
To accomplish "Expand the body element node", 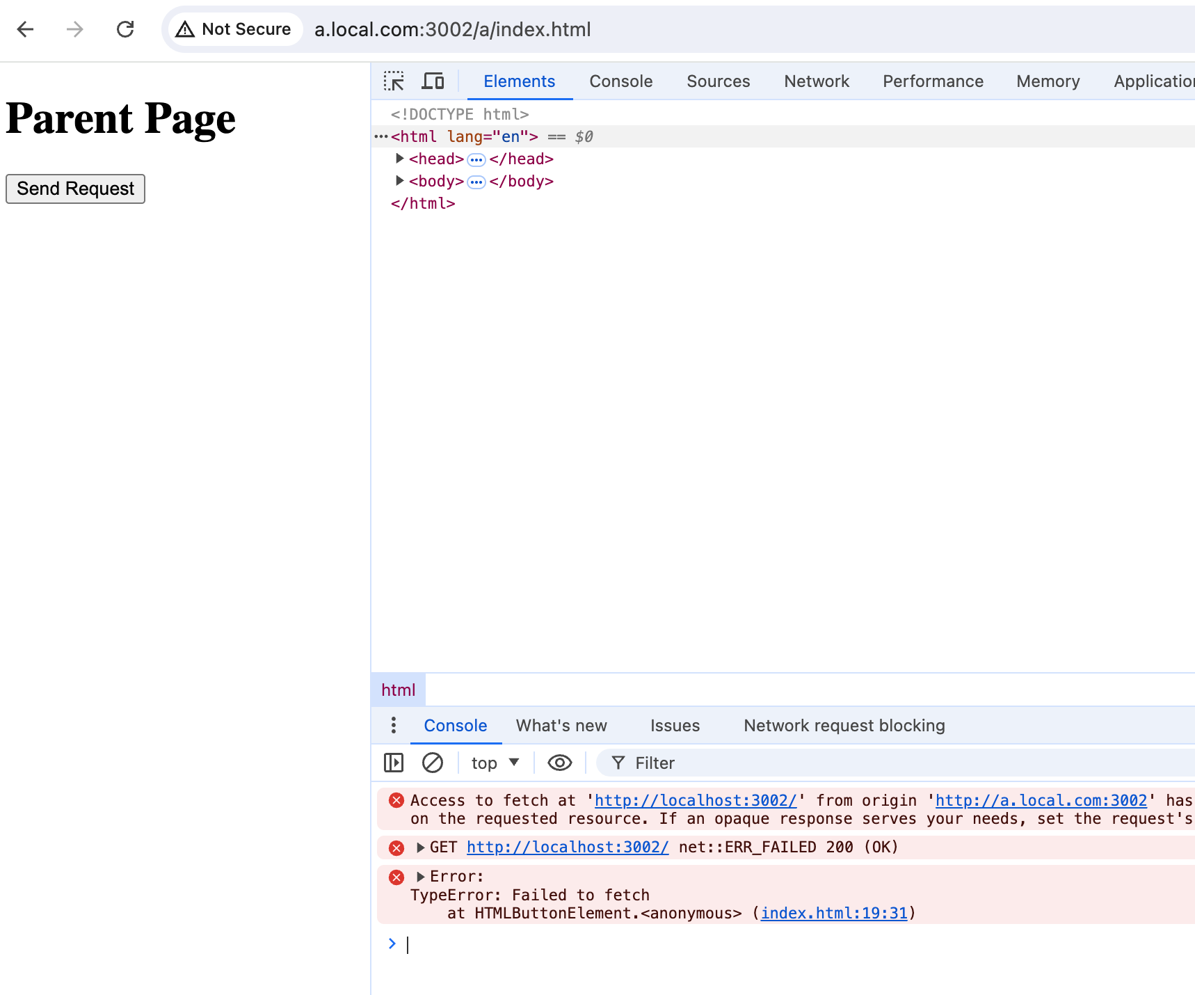I will (400, 181).
